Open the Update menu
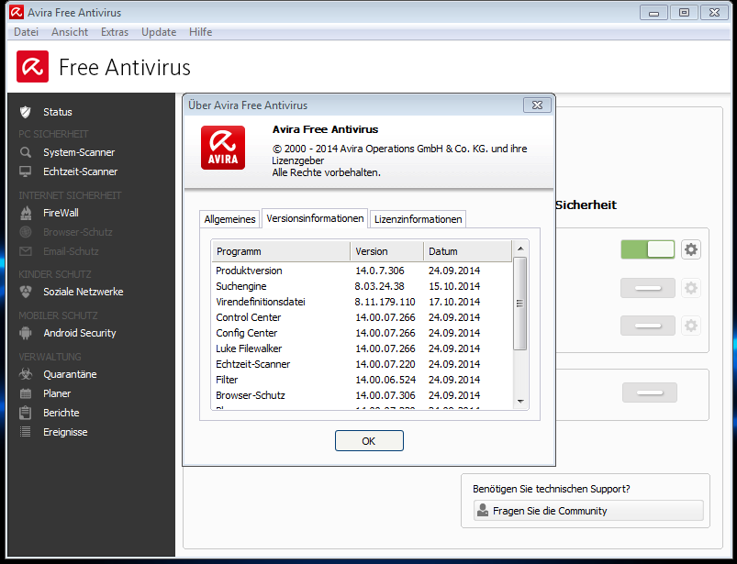 tap(159, 32)
